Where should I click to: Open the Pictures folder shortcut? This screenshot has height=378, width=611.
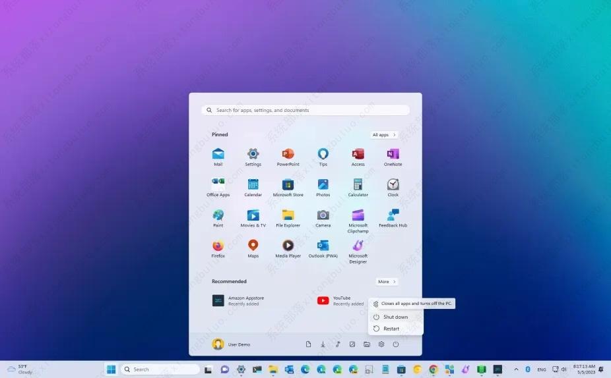tap(352, 344)
